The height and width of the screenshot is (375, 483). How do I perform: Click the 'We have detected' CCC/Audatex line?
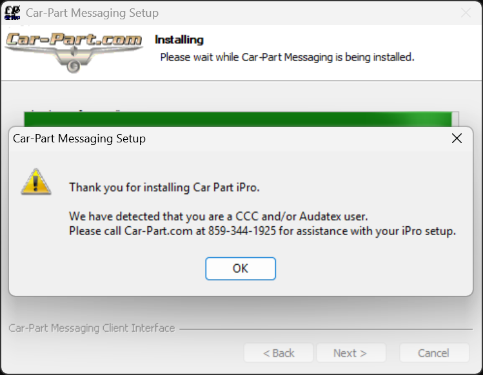218,216
